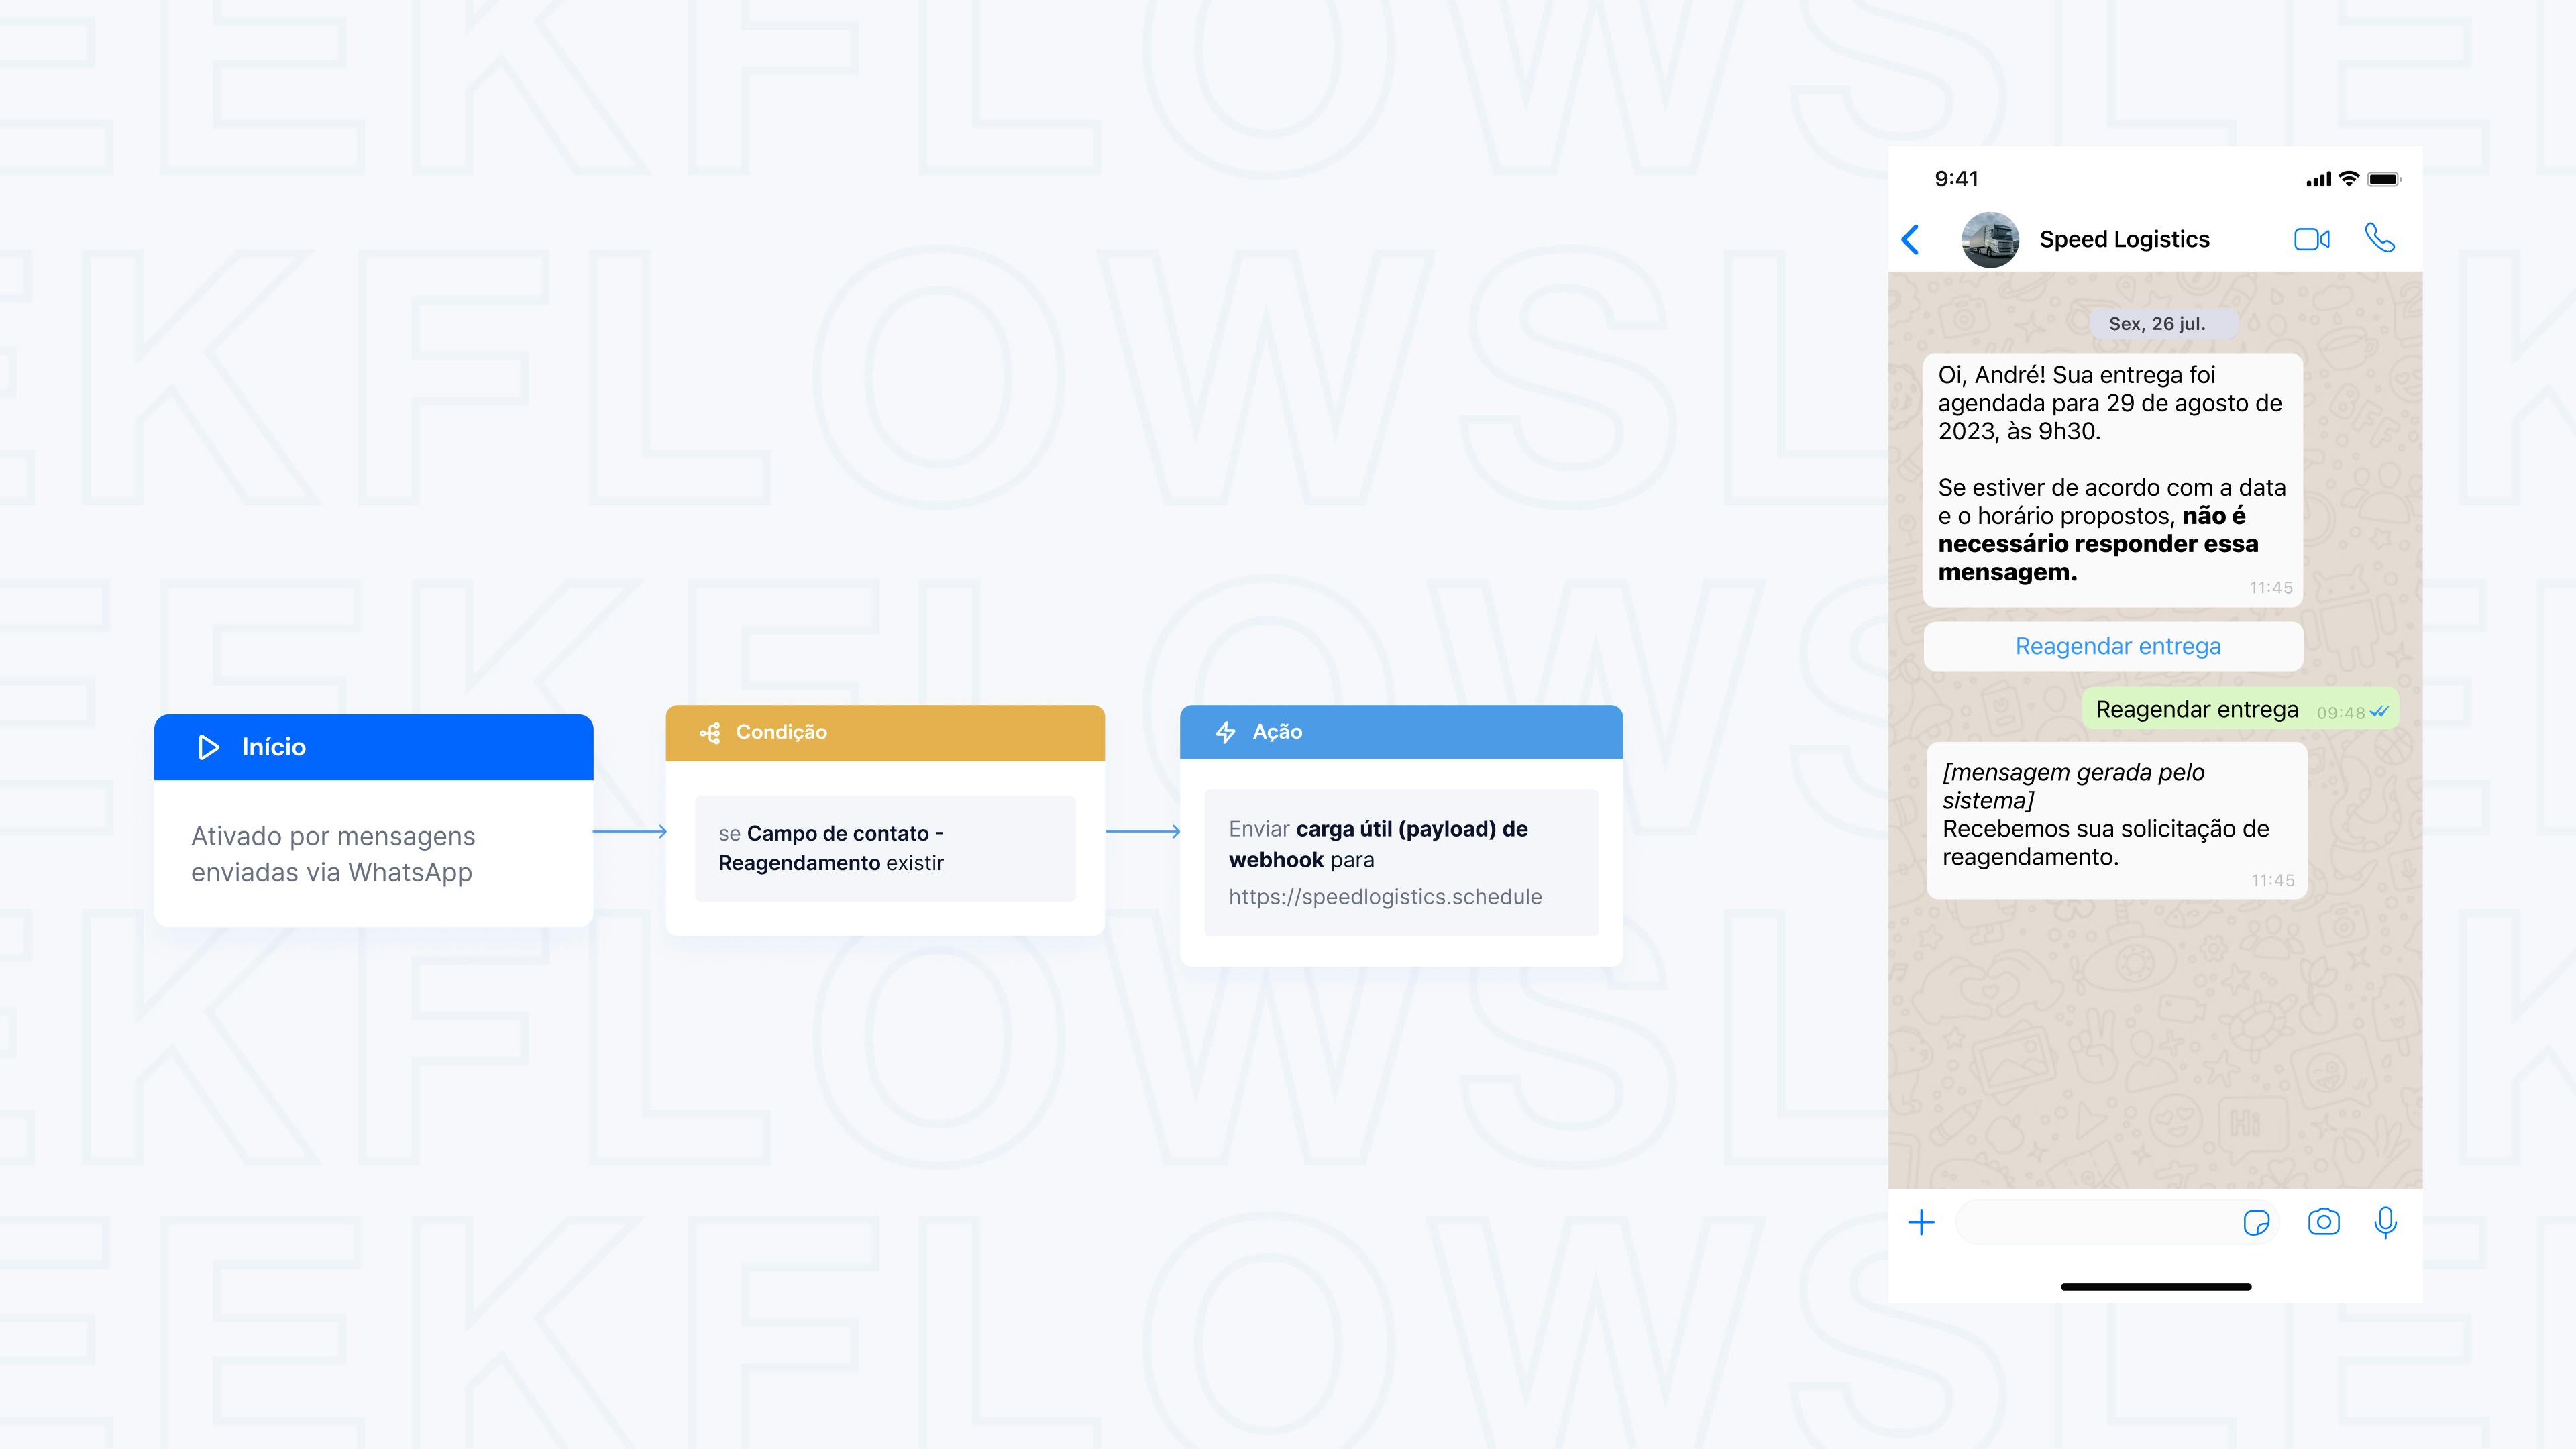Click the condition check icon in Condição node
Viewport: 2576px width, 1449px height.
point(704,731)
